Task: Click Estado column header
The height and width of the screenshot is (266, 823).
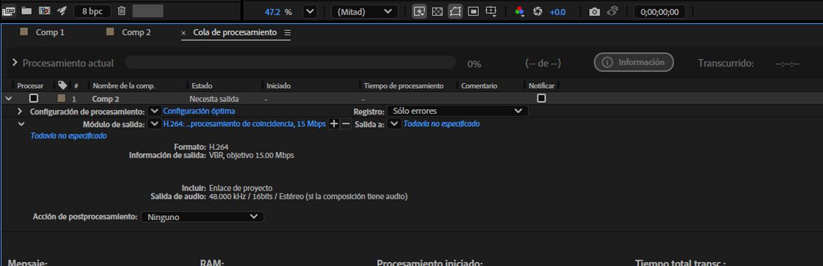Action: (202, 86)
